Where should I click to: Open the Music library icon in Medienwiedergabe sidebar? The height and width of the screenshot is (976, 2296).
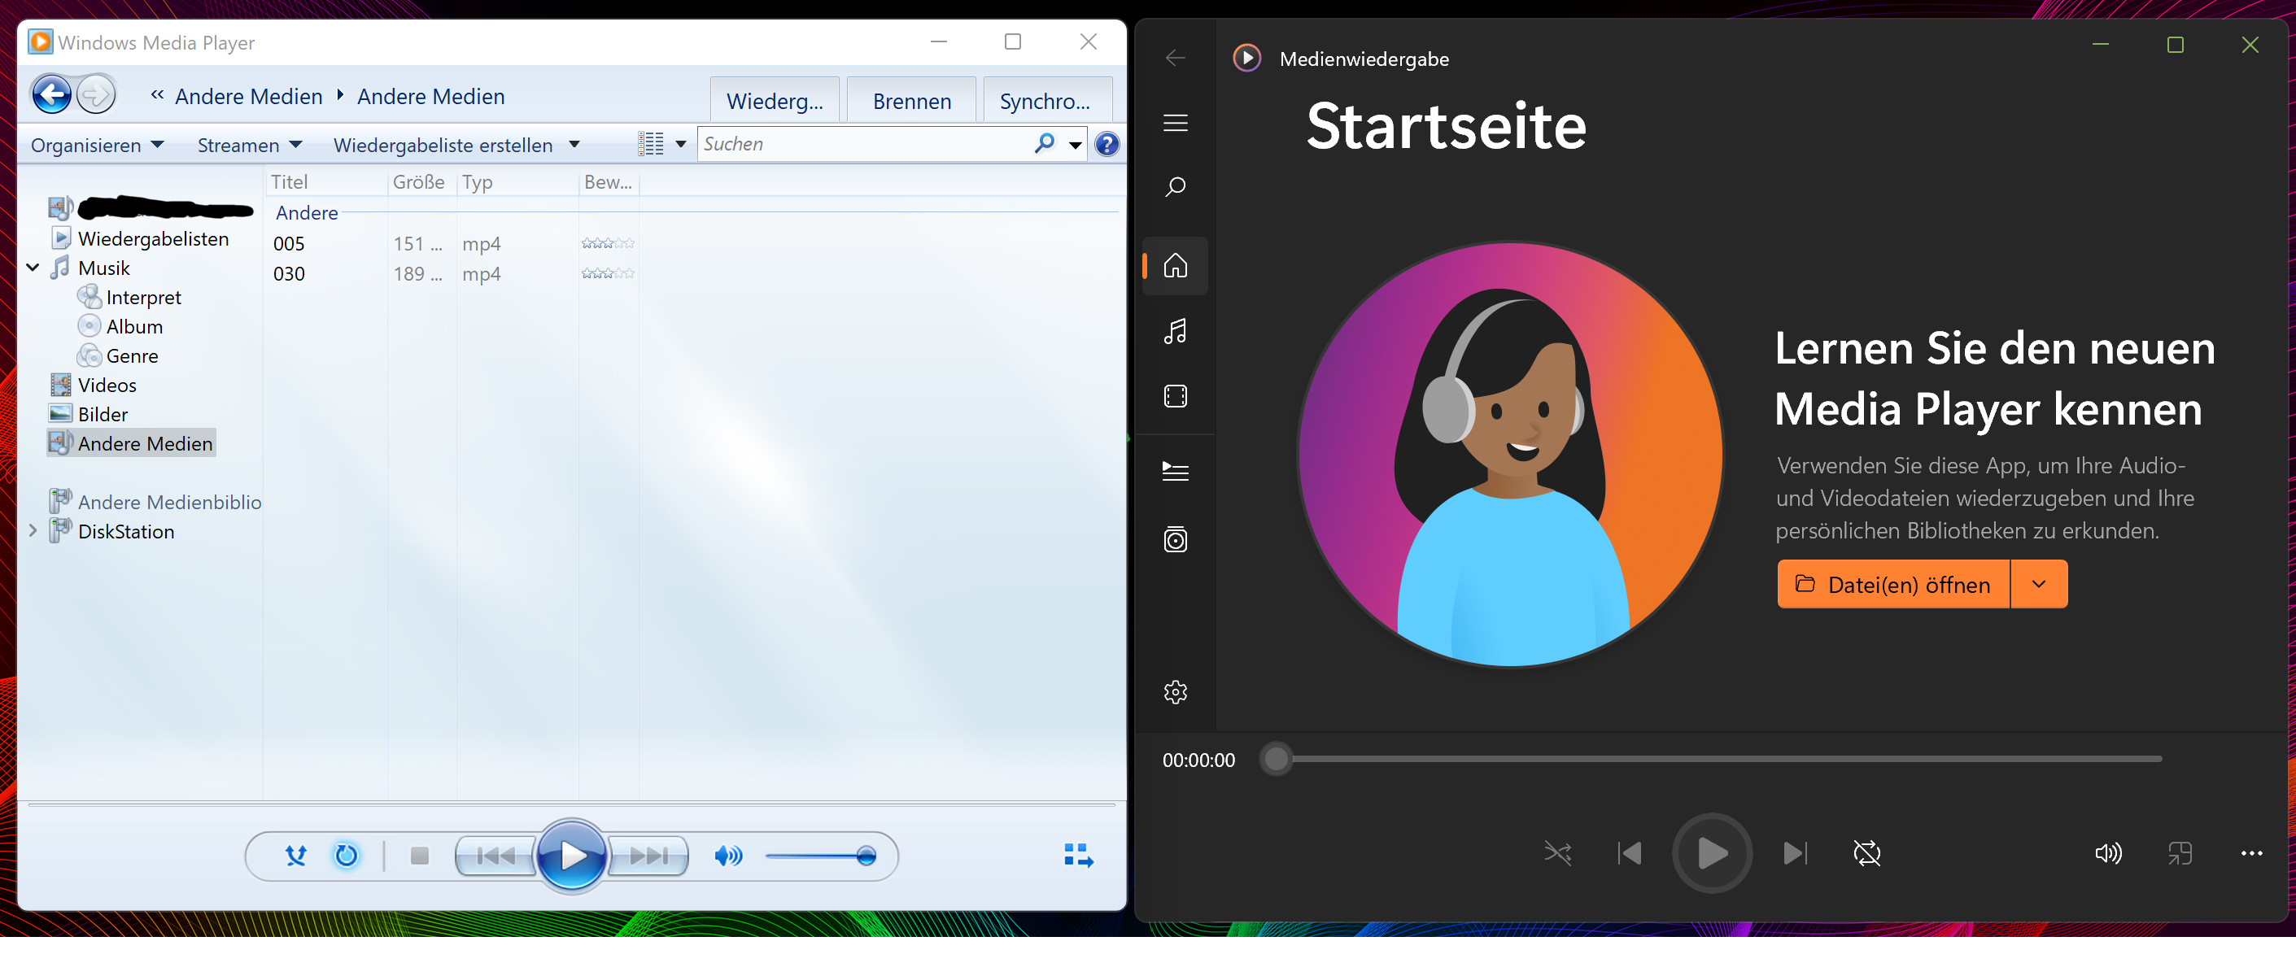pyautogui.click(x=1175, y=332)
